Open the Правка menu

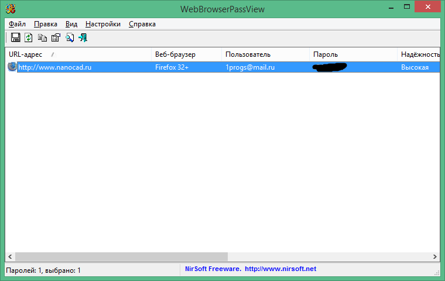[x=46, y=24]
